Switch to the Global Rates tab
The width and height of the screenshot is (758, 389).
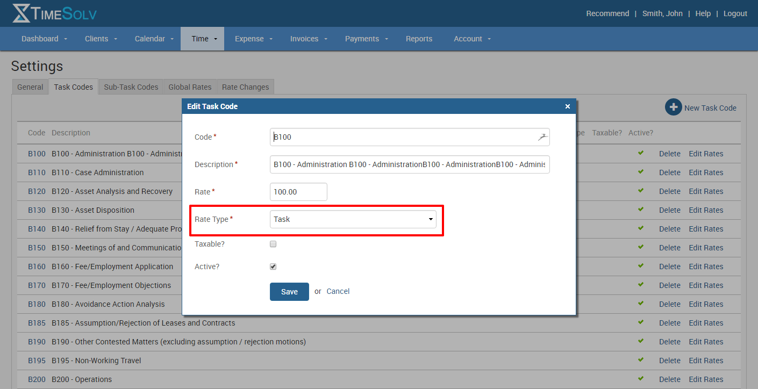click(x=190, y=87)
